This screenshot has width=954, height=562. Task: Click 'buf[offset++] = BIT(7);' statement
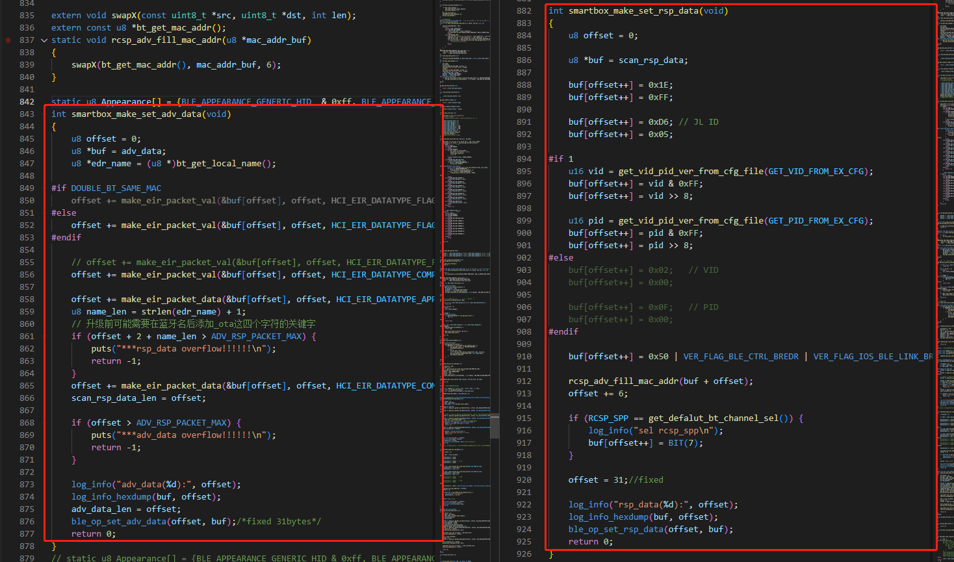[645, 443]
